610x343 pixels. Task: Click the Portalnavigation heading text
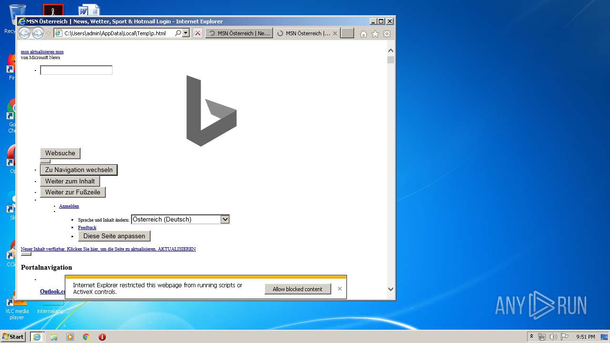click(47, 267)
